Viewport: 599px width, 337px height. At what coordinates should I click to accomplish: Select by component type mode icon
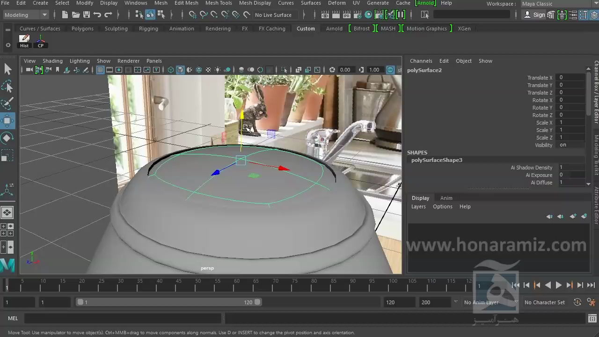[x=161, y=15]
